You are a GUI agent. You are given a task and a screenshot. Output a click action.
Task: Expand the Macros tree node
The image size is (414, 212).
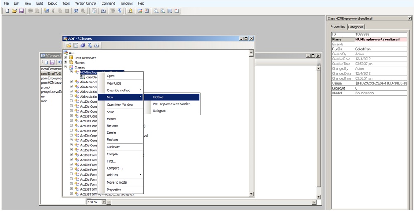tap(65, 63)
